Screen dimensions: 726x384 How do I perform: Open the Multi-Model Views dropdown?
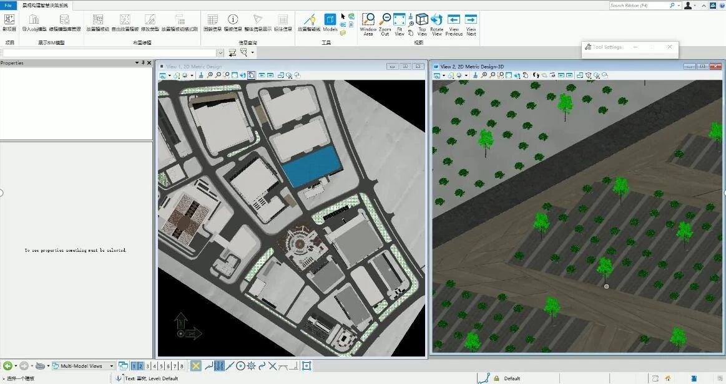[x=112, y=367]
